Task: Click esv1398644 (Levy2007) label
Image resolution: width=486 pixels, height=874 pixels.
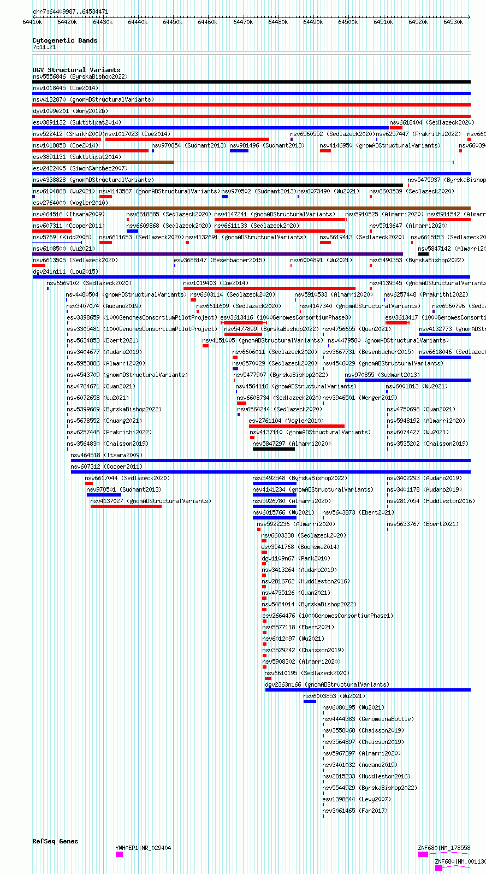Action: (x=357, y=799)
